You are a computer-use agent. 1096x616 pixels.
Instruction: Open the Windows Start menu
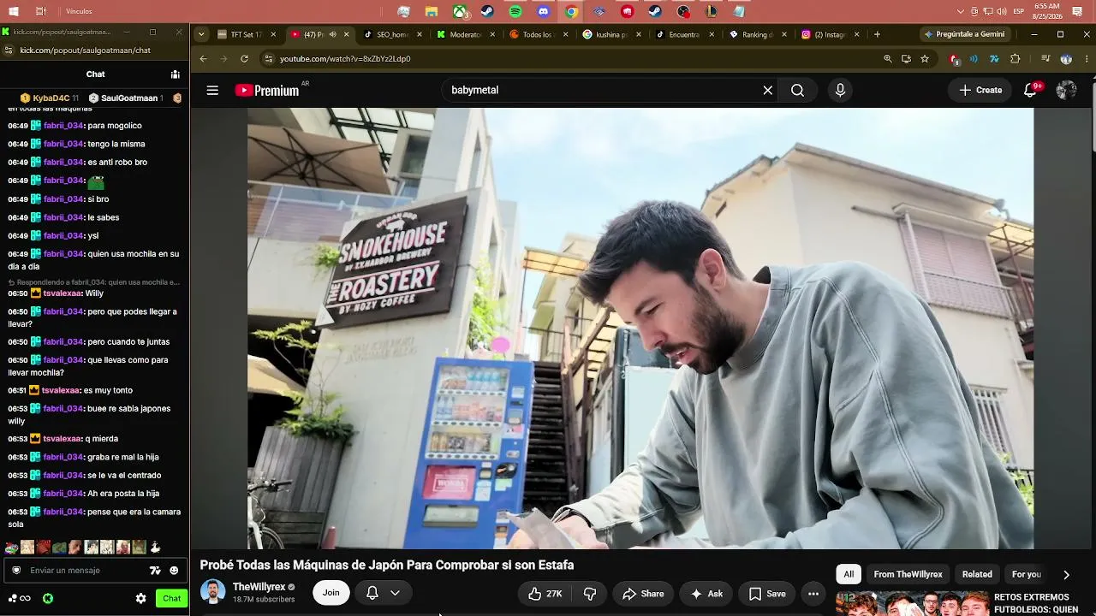pos(13,11)
